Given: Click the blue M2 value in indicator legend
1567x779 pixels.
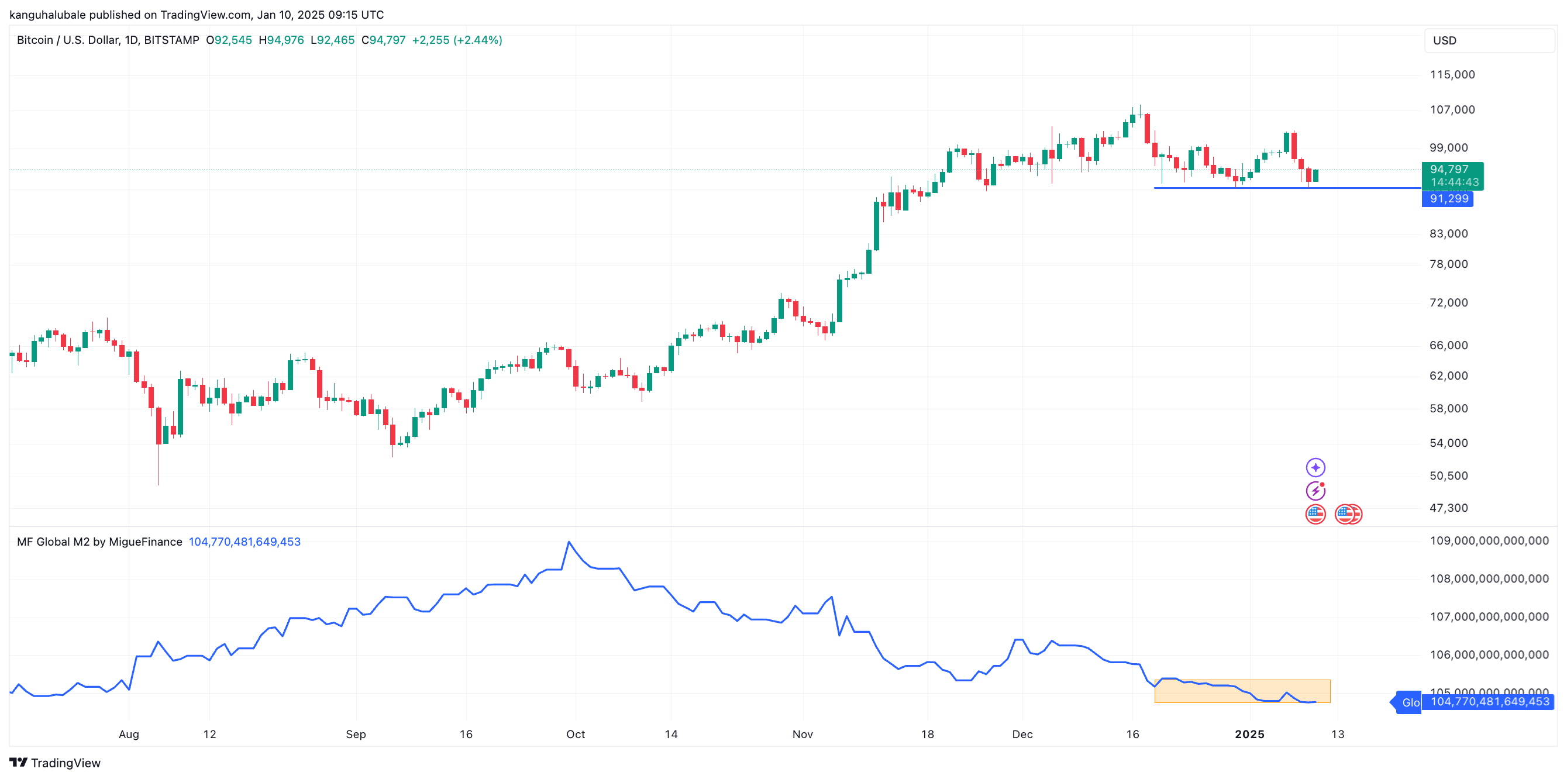Looking at the screenshot, I should (244, 541).
